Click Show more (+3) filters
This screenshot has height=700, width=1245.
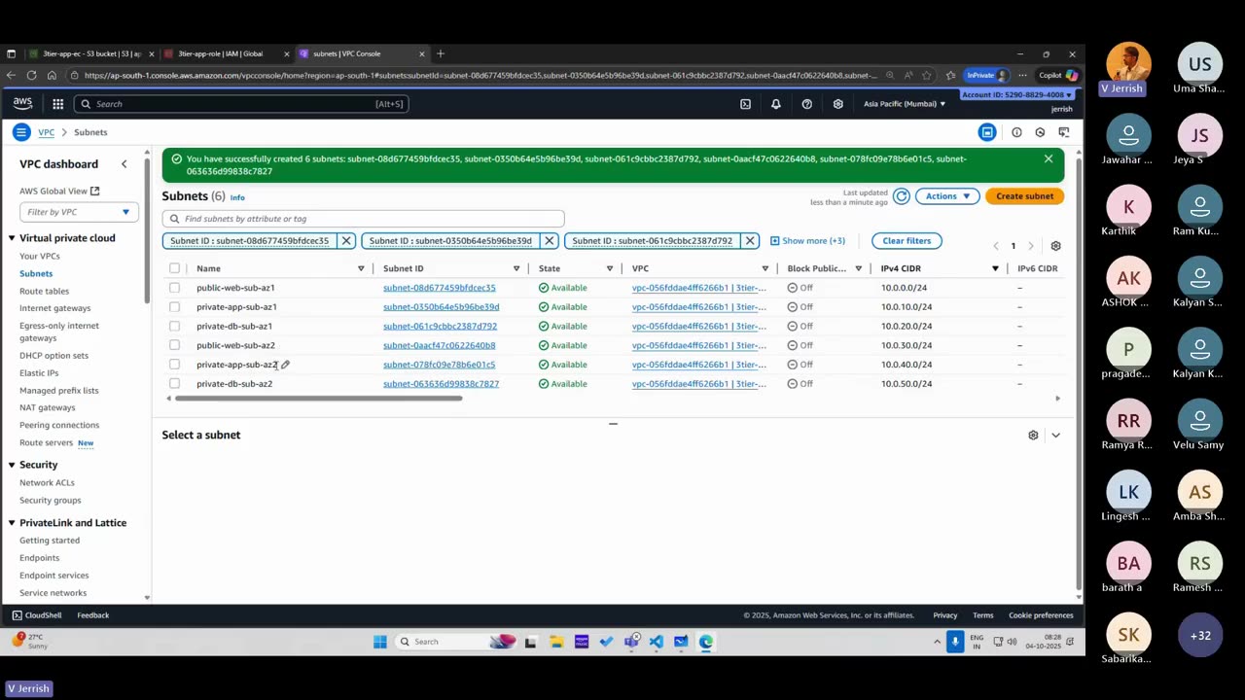point(807,241)
